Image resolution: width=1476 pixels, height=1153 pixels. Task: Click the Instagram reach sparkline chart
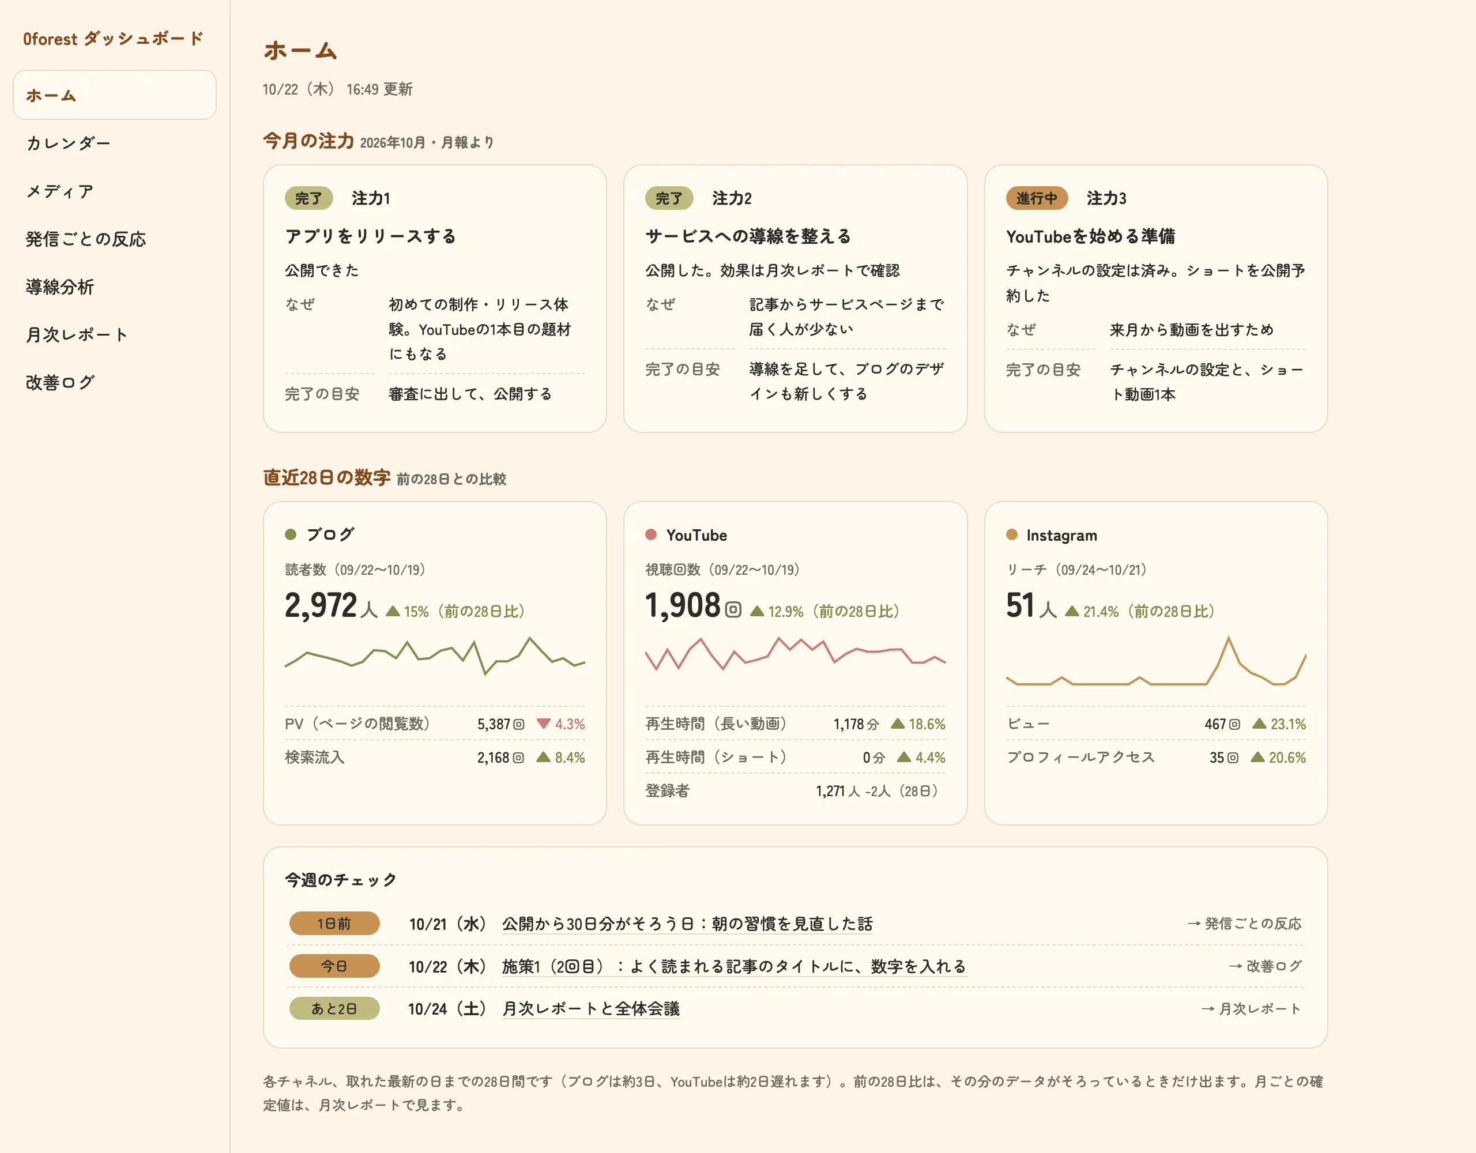(x=1157, y=661)
